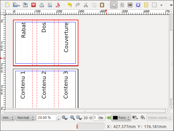Zoom to 100% with the magnifier
The width and height of the screenshot is (174, 131).
point(73,118)
